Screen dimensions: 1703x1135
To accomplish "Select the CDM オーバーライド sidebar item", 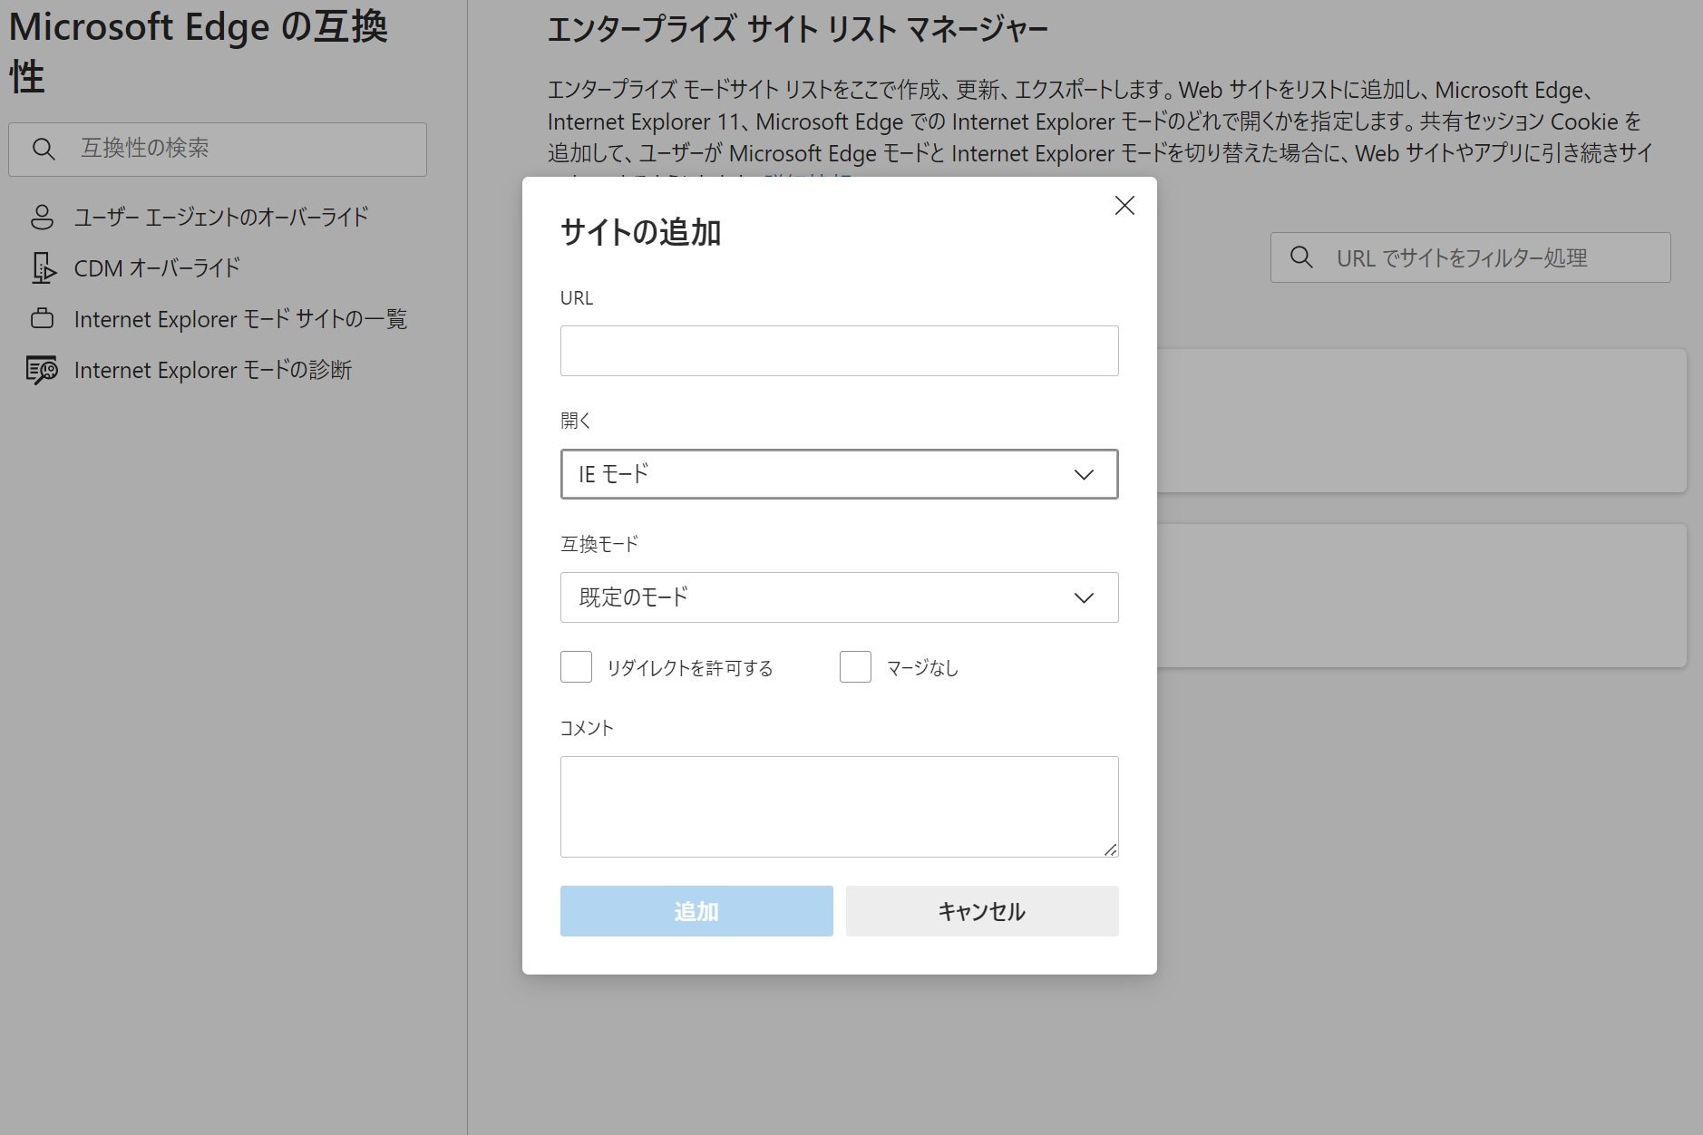I will 157,268.
